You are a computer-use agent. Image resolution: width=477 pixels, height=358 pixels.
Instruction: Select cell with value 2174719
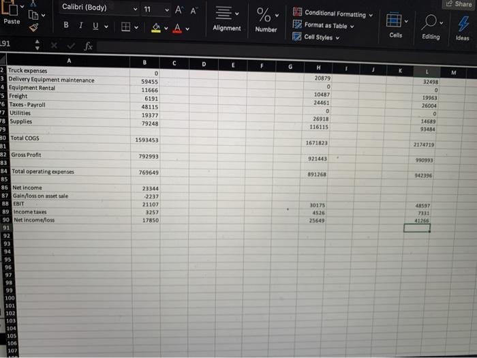coord(422,145)
